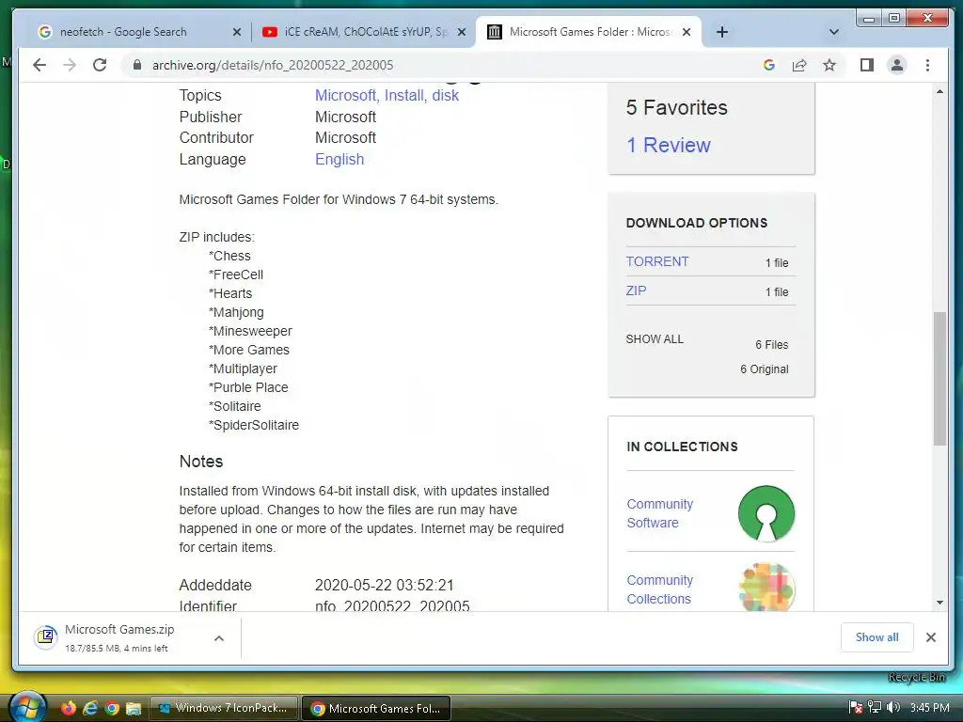Open the Chrome profile avatar
This screenshot has height=722, width=963.
tap(896, 65)
